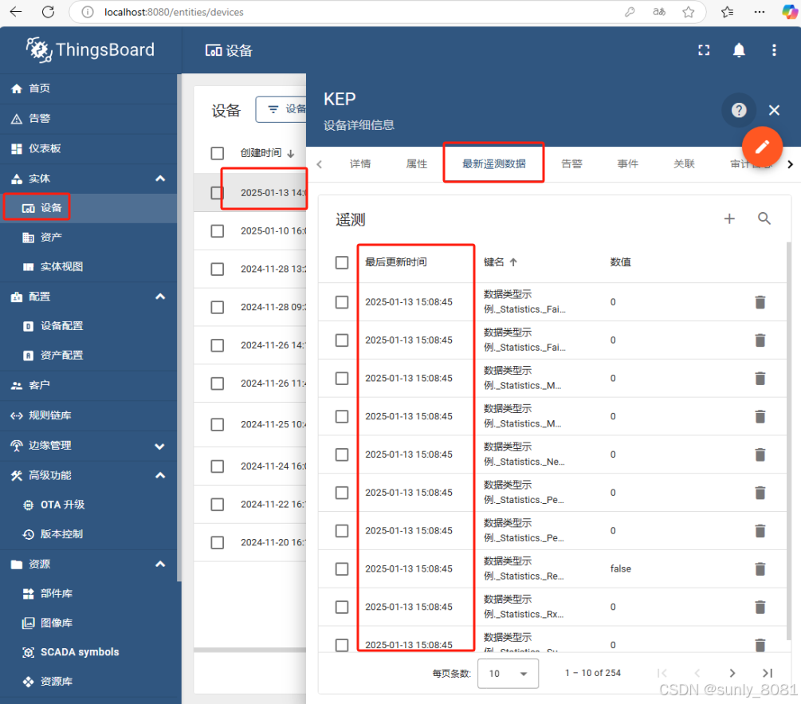The image size is (801, 704).
Task: Click the orange edit pencil button
Action: click(762, 147)
